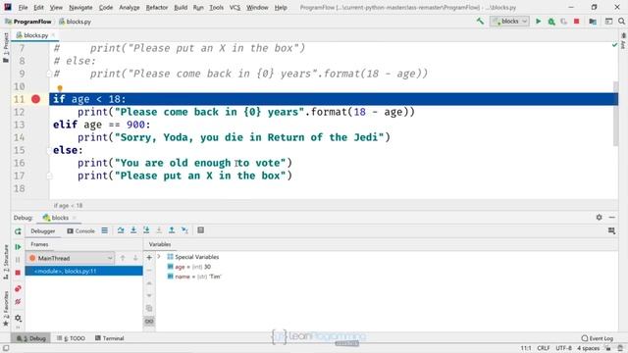Open the Refactor menu
The width and height of the screenshot is (628, 353).
click(x=157, y=7)
